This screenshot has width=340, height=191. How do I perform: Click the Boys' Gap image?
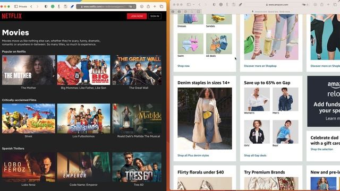(285, 132)
